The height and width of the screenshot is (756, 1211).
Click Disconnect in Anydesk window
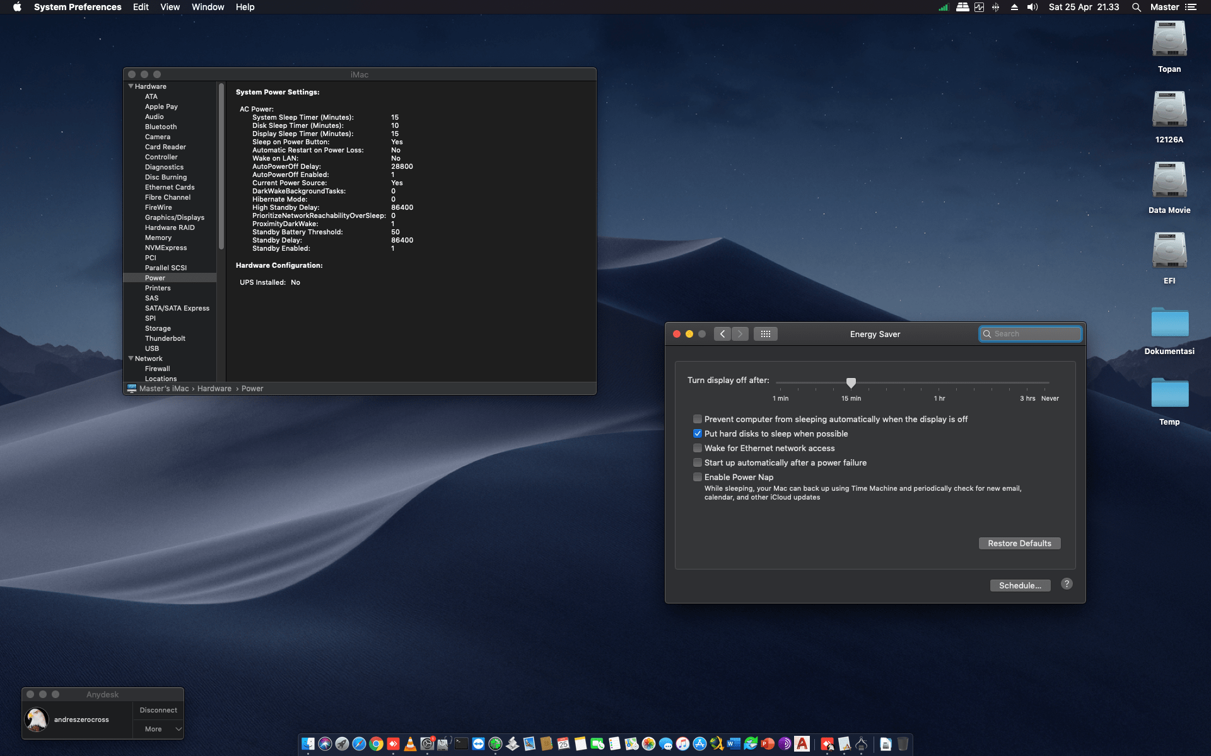tap(158, 710)
